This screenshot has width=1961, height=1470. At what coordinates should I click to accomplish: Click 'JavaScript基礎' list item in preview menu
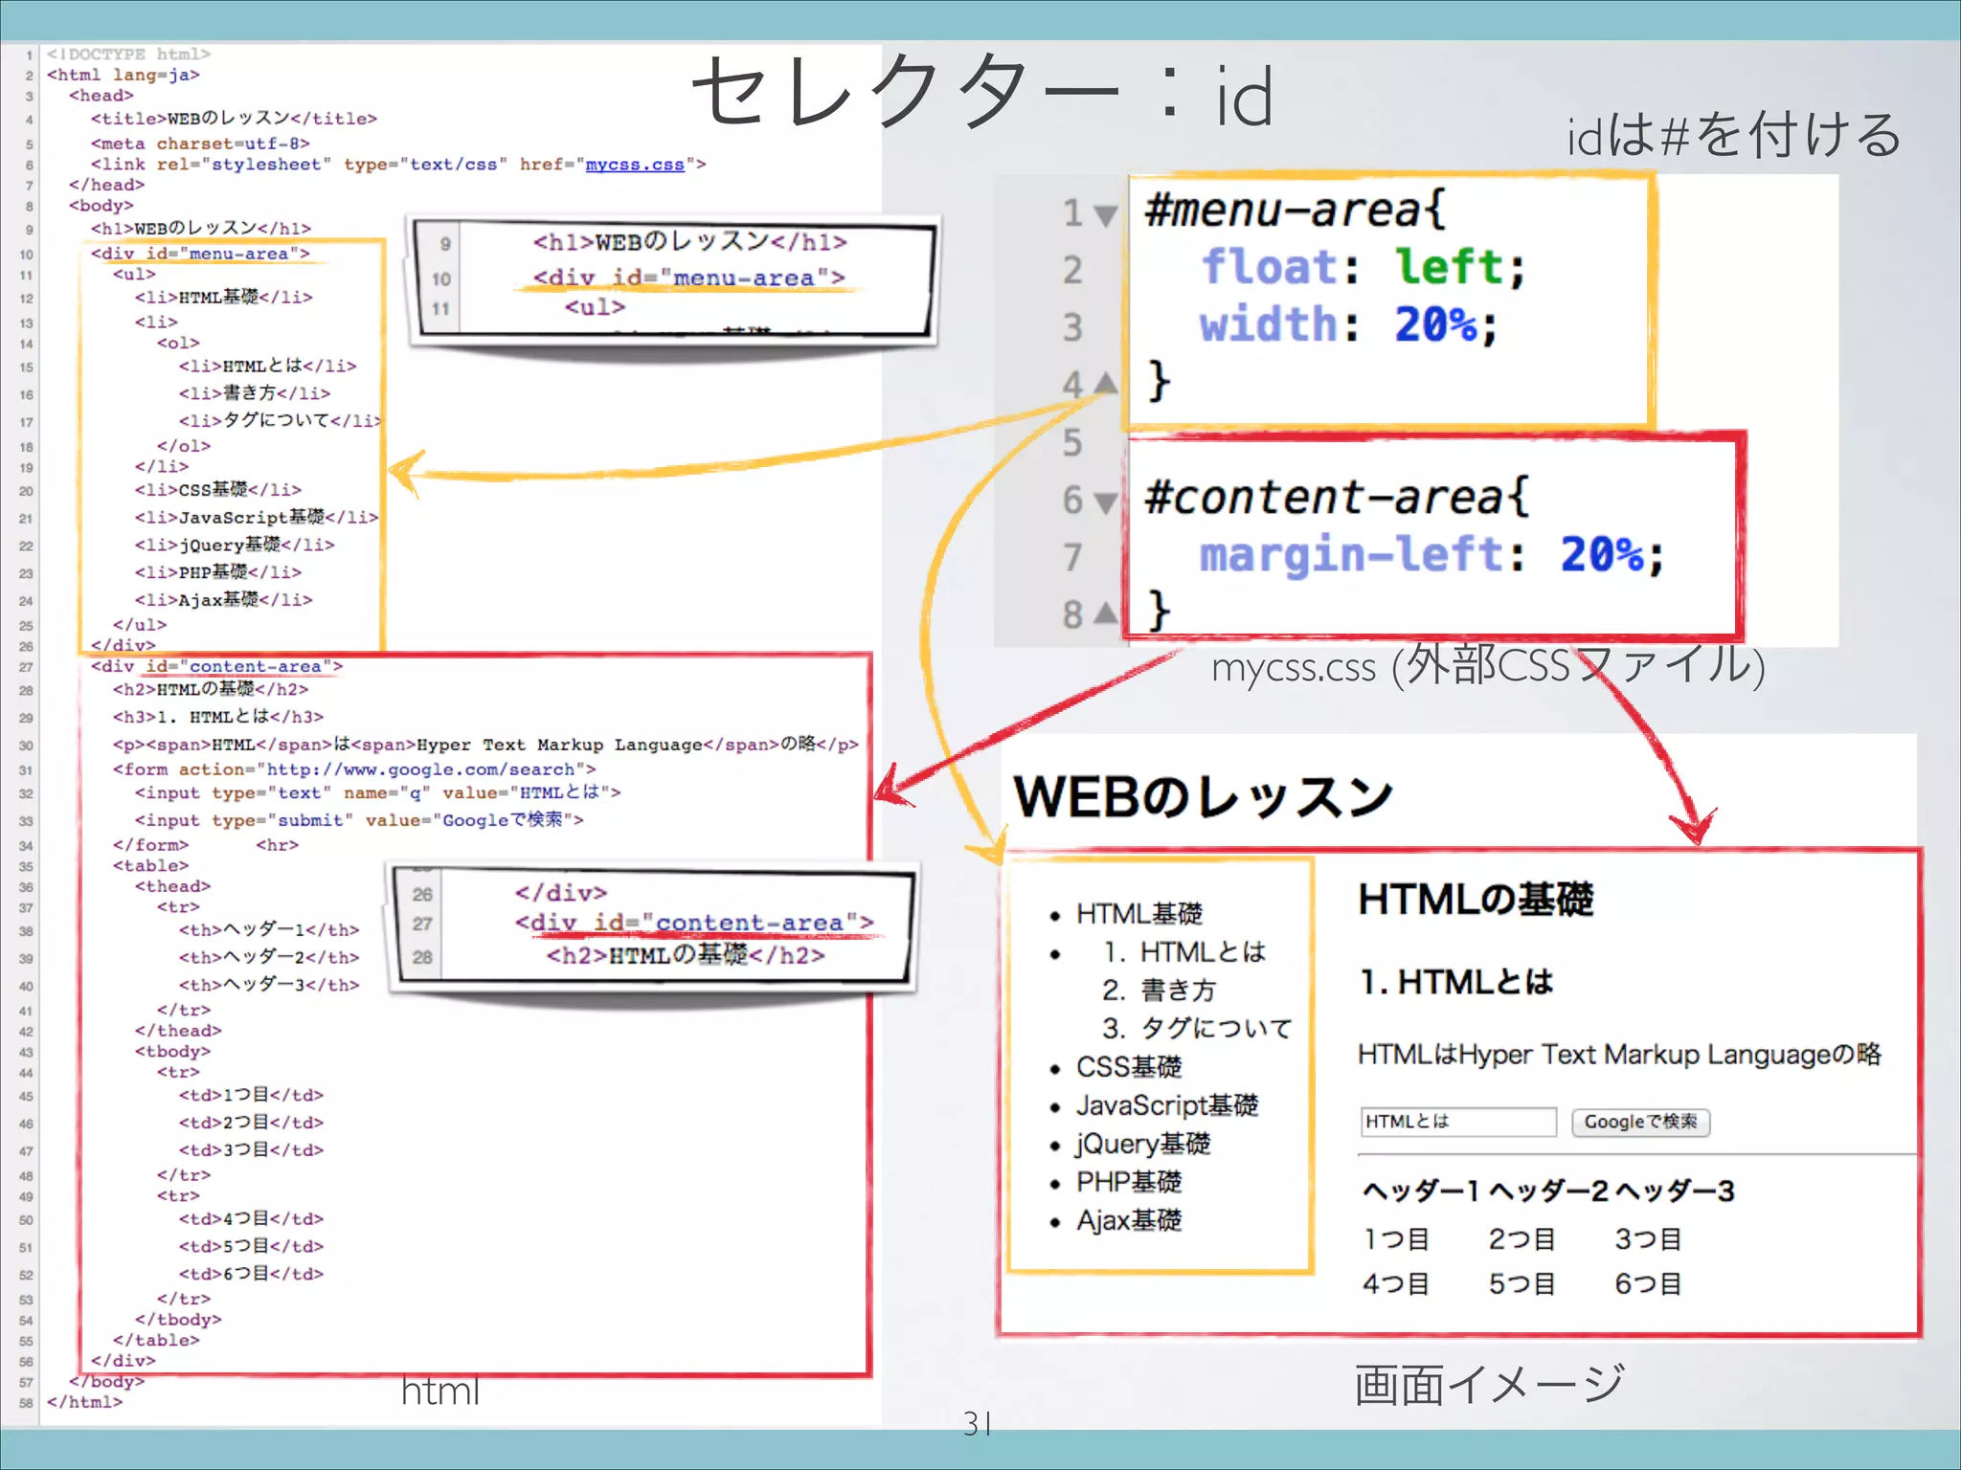1167,1105
